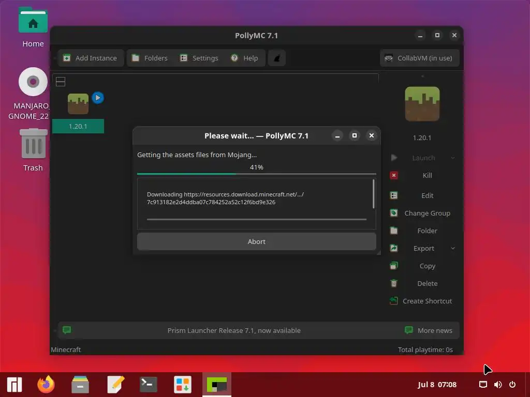Collapse the instance group toggle icon
Screen dimensions: 530x397
point(61,82)
